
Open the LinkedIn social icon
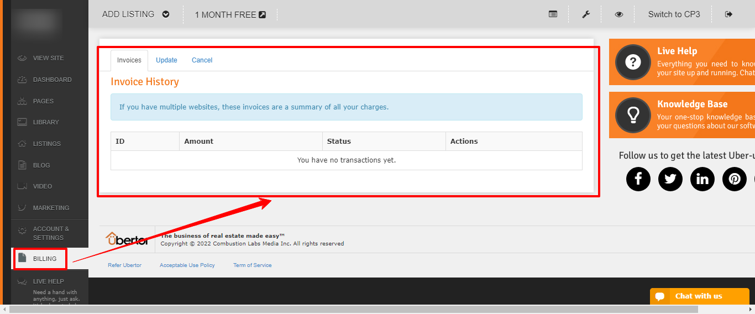(702, 179)
